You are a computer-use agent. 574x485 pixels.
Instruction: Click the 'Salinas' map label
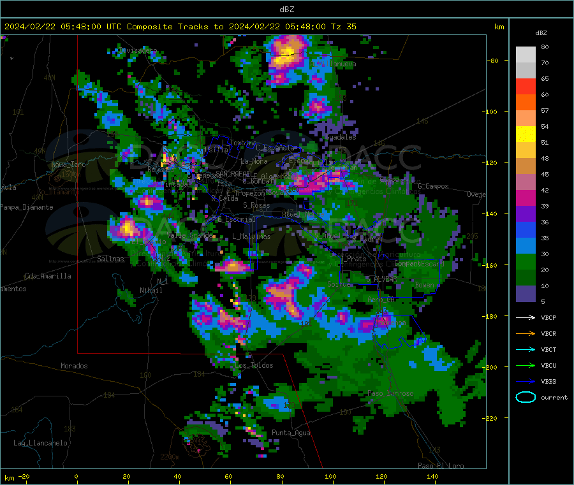110,259
